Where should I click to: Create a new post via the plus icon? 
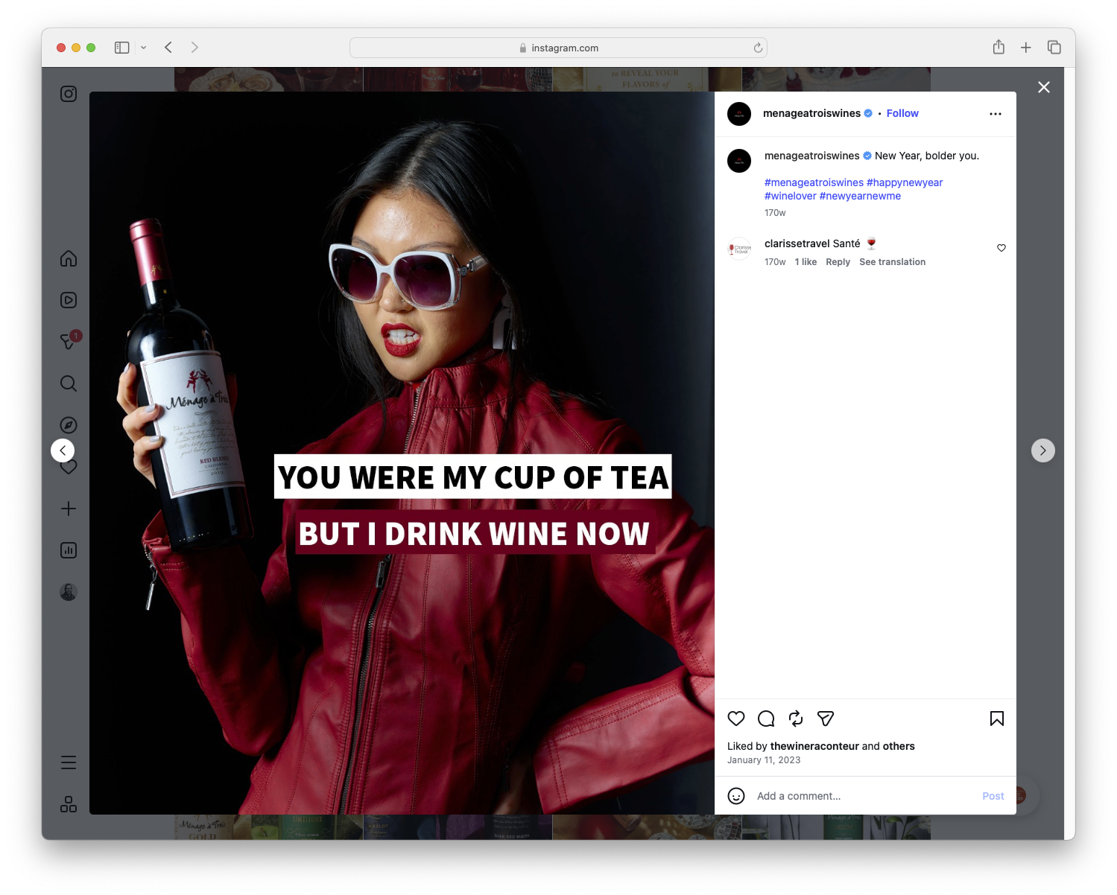click(68, 509)
